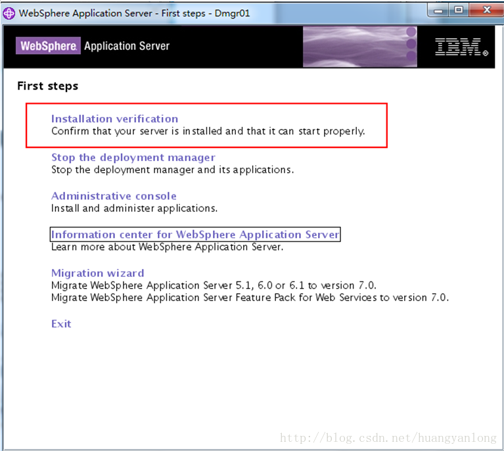Viewport: 504px width, 451px height.
Task: Click the purple WebSphere logo badge
Action: coord(48,45)
